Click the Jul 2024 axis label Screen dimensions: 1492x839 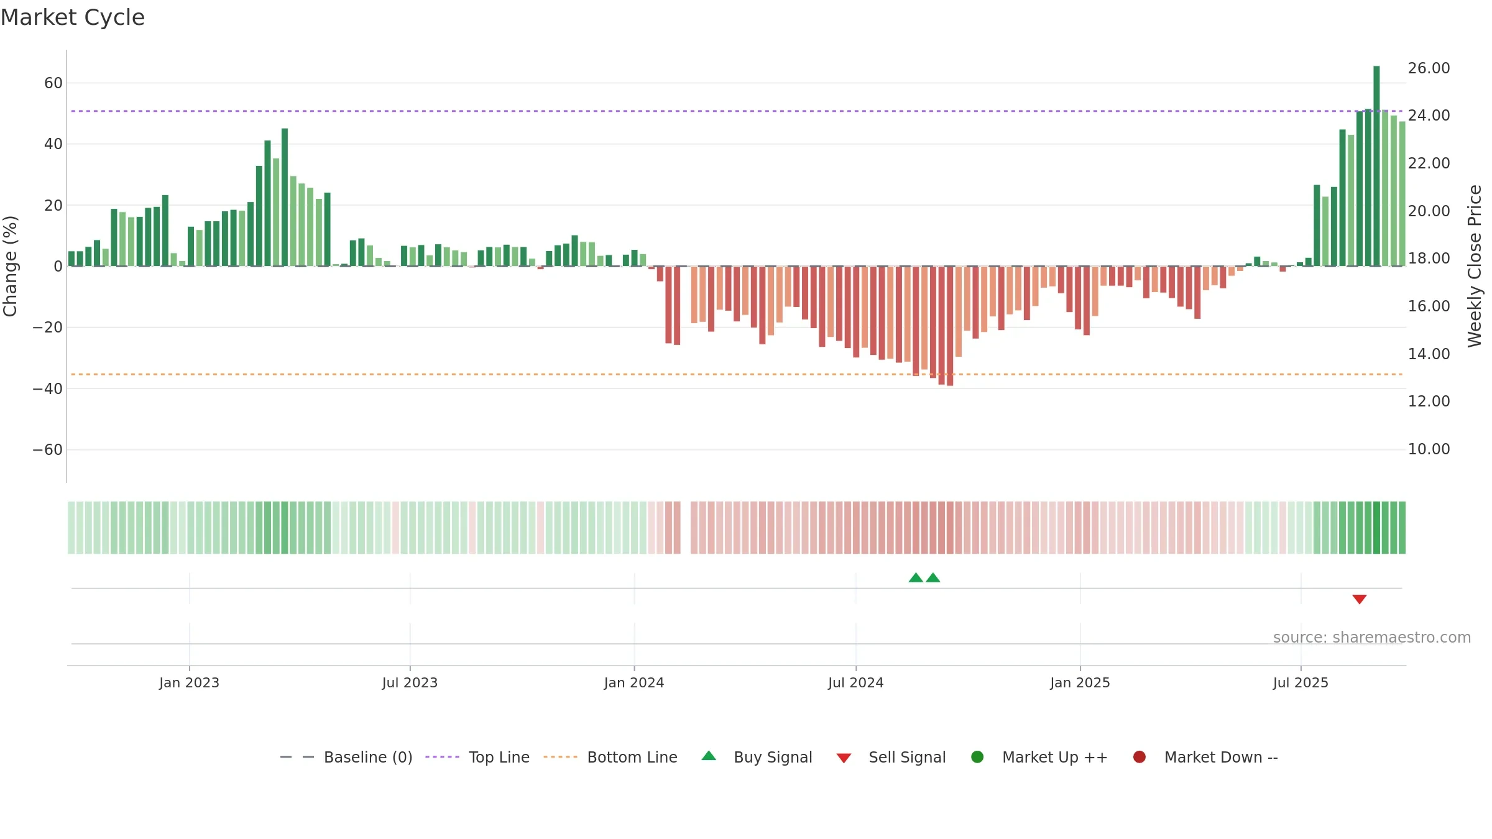coord(856,682)
